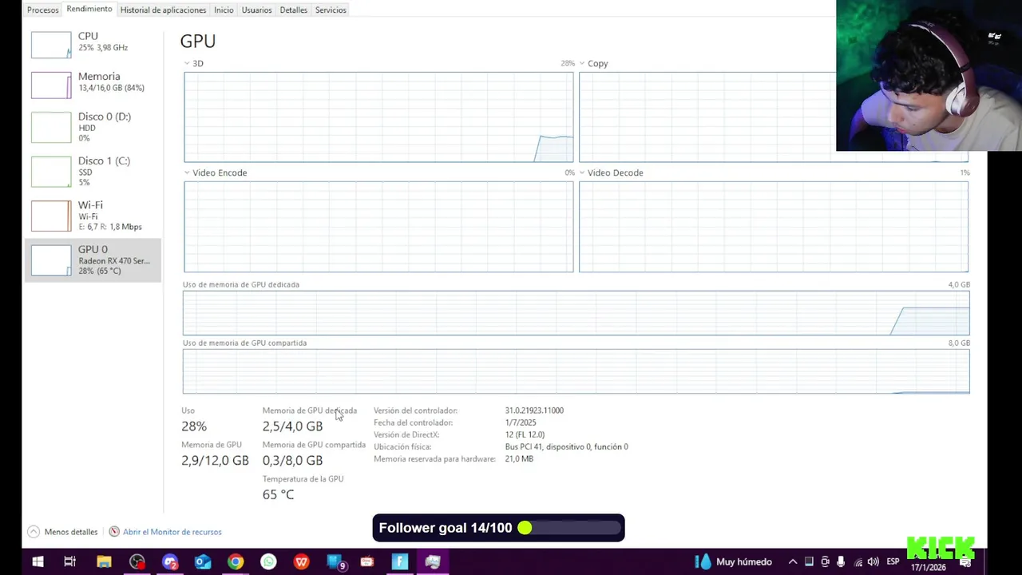Screen dimensions: 1022x575
Task: Click the Monitor de recursos icon
Action: click(x=114, y=532)
